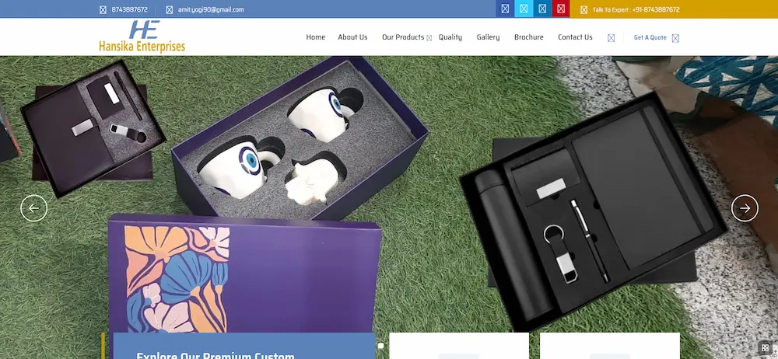This screenshot has height=359, width=778.
Task: Click the grid icon in the page corner
Action: click(765, 347)
